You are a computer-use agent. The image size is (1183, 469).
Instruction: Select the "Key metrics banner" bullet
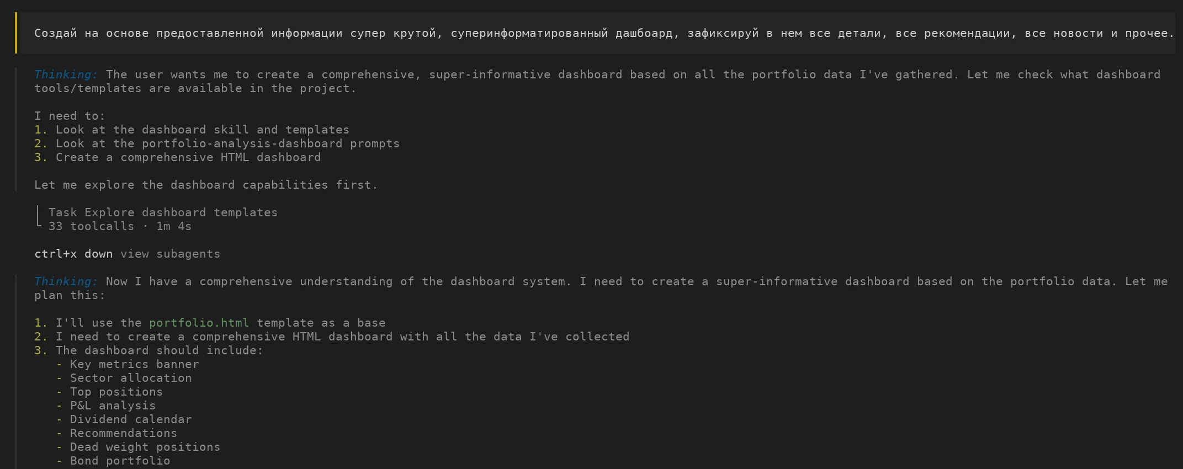pyautogui.click(x=134, y=364)
